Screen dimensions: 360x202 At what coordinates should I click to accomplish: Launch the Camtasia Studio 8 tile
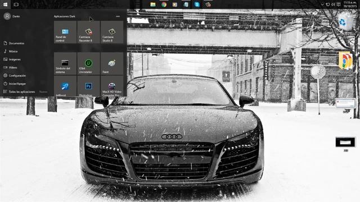[112, 32]
